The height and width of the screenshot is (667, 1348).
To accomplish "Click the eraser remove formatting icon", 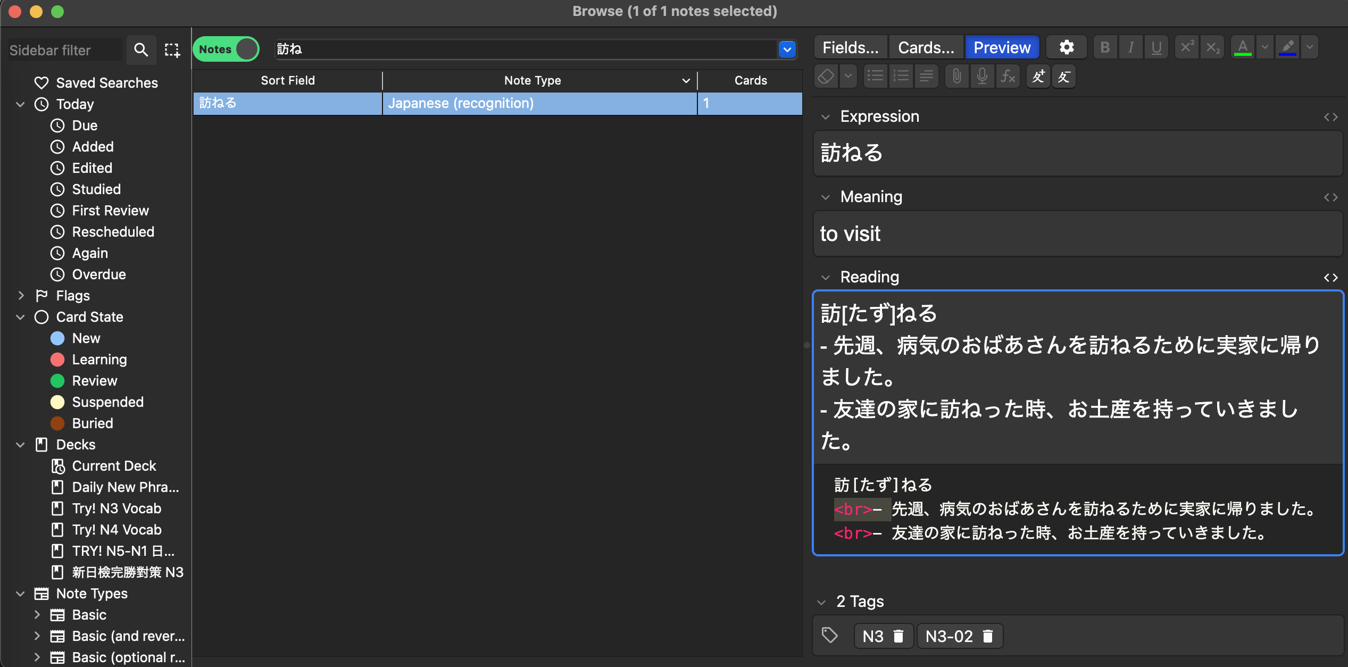I will pos(826,77).
